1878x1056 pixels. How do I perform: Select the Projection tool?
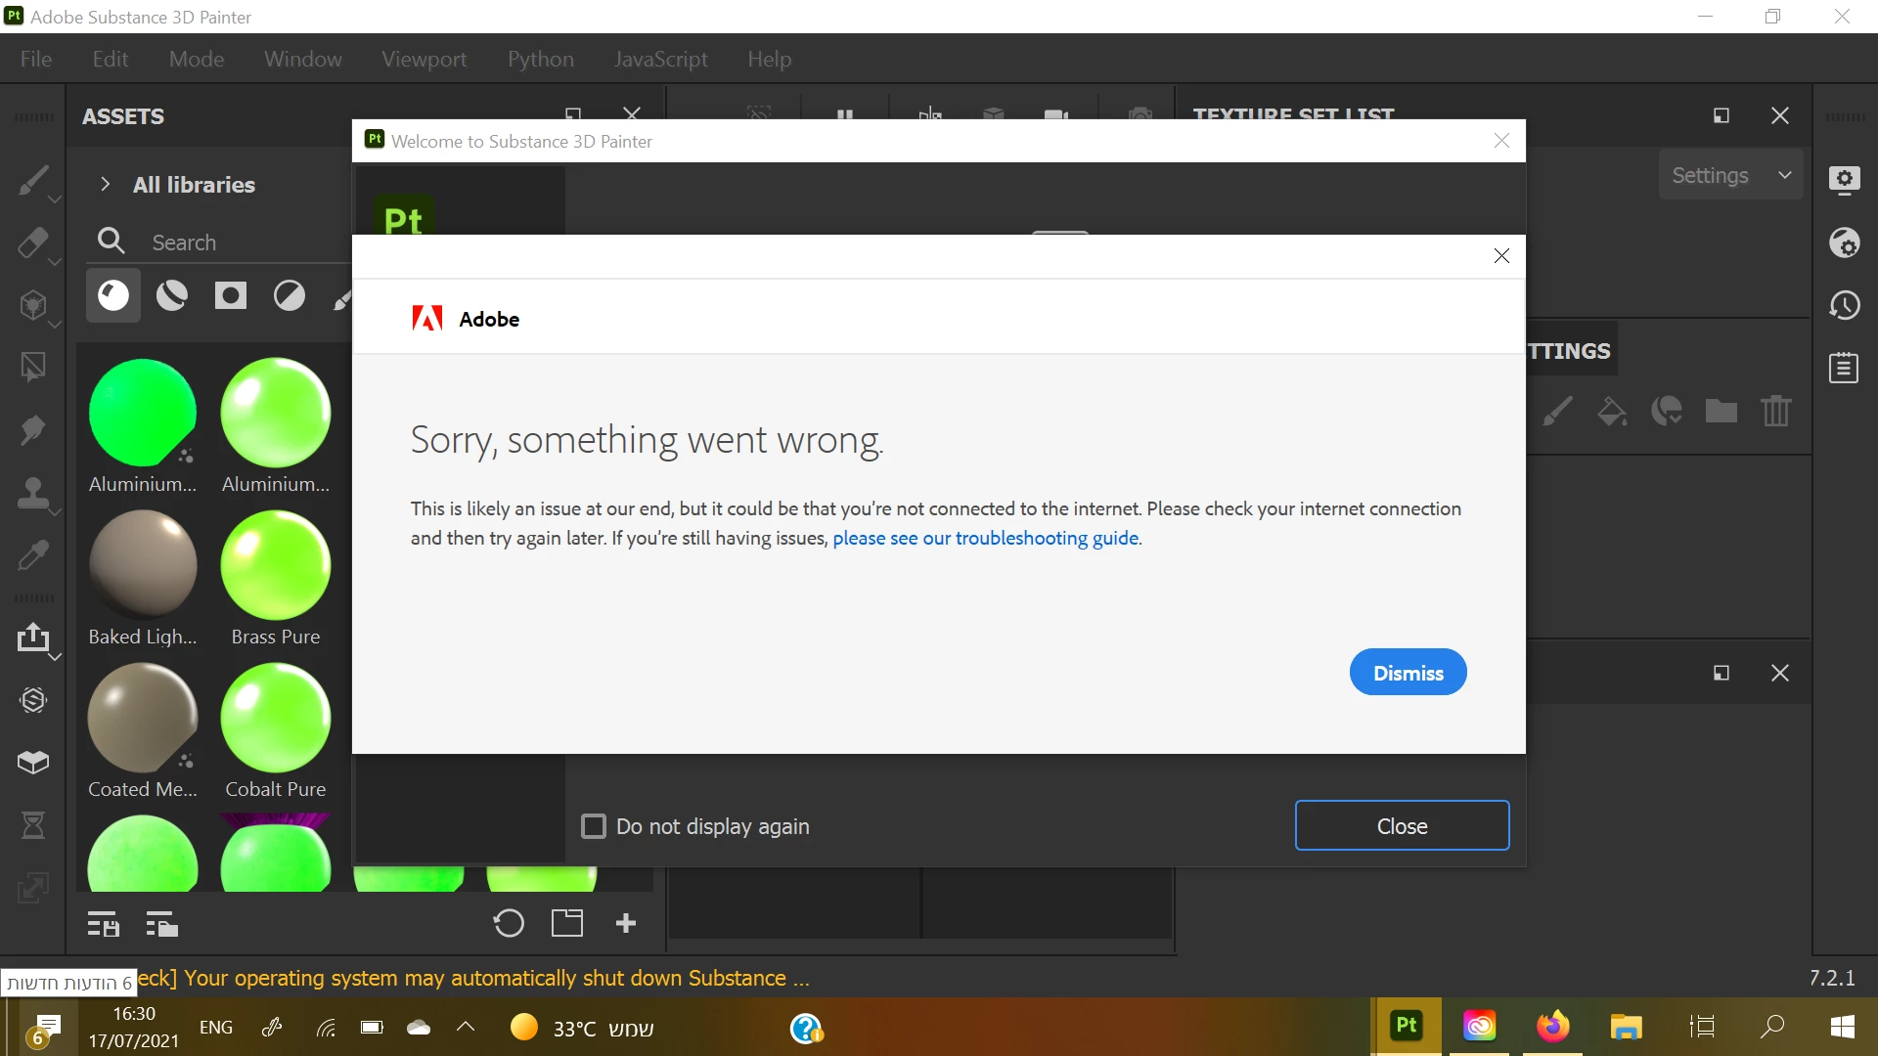pyautogui.click(x=32, y=305)
